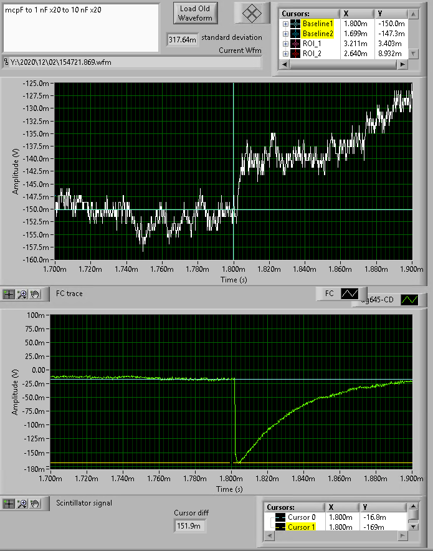The image size is (433, 551).
Task: Select the Baseline2 cursor name
Action: (x=318, y=34)
